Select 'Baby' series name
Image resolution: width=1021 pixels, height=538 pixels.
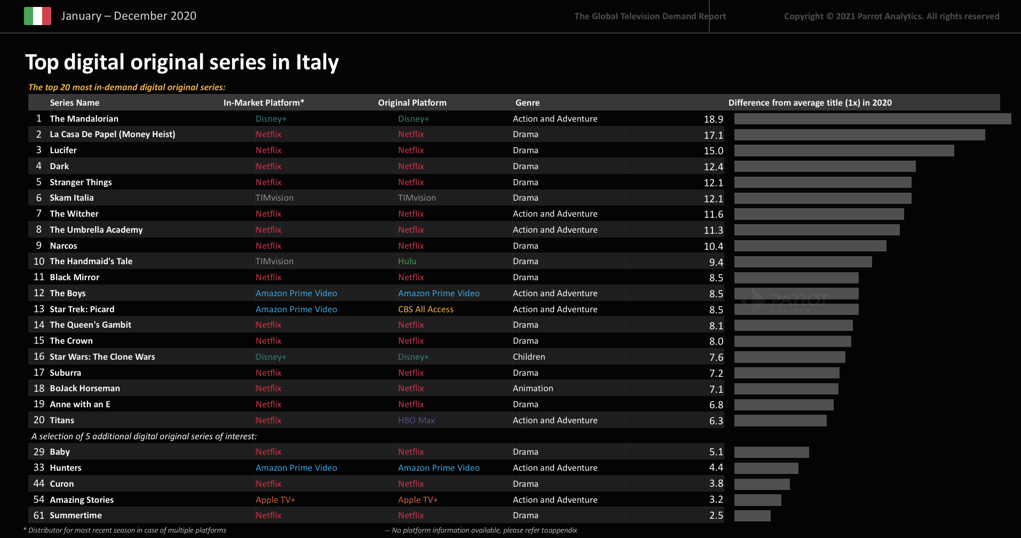pos(60,452)
